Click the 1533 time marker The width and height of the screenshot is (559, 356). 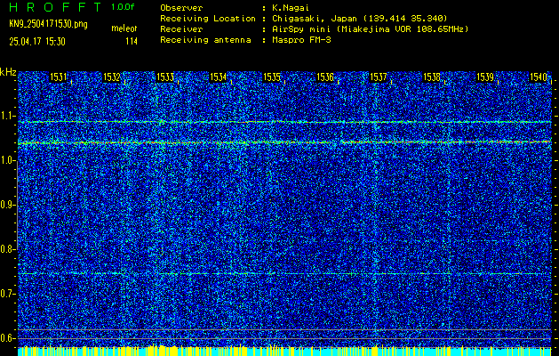coord(165,77)
